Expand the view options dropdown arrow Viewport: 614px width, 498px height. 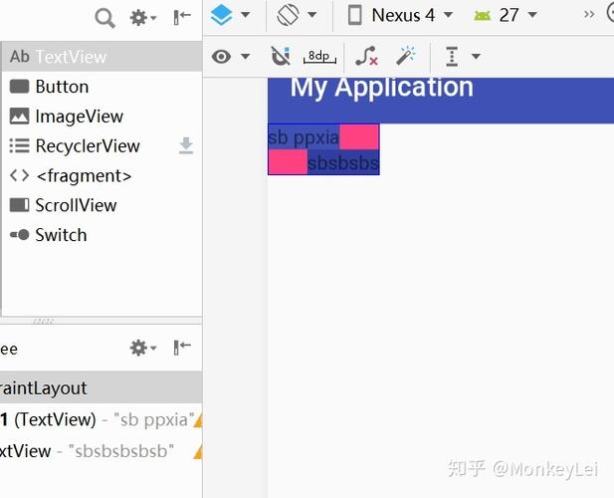pyautogui.click(x=246, y=57)
